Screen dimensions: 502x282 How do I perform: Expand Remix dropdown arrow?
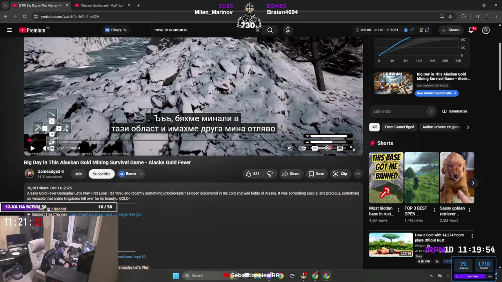coord(141,174)
